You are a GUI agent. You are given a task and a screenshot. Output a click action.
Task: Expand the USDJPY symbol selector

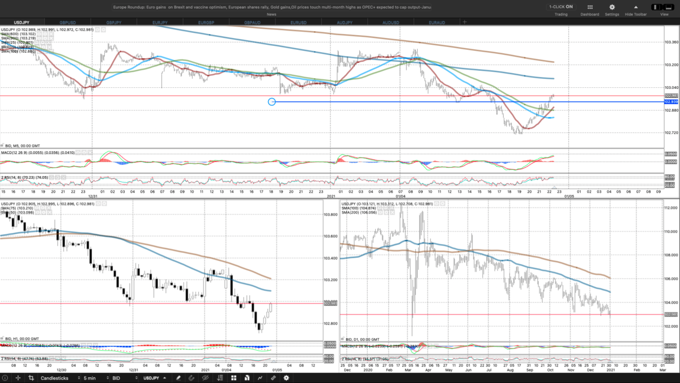click(x=154, y=377)
